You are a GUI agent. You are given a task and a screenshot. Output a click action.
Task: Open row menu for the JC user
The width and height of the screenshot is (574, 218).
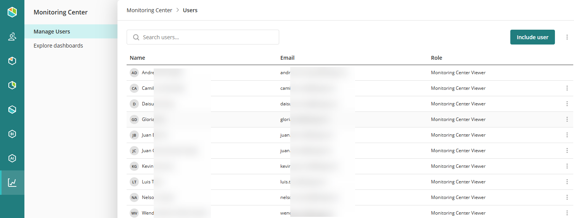click(567, 151)
